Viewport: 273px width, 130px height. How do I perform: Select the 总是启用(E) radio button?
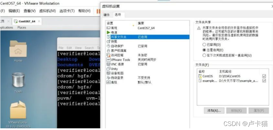click(204, 50)
